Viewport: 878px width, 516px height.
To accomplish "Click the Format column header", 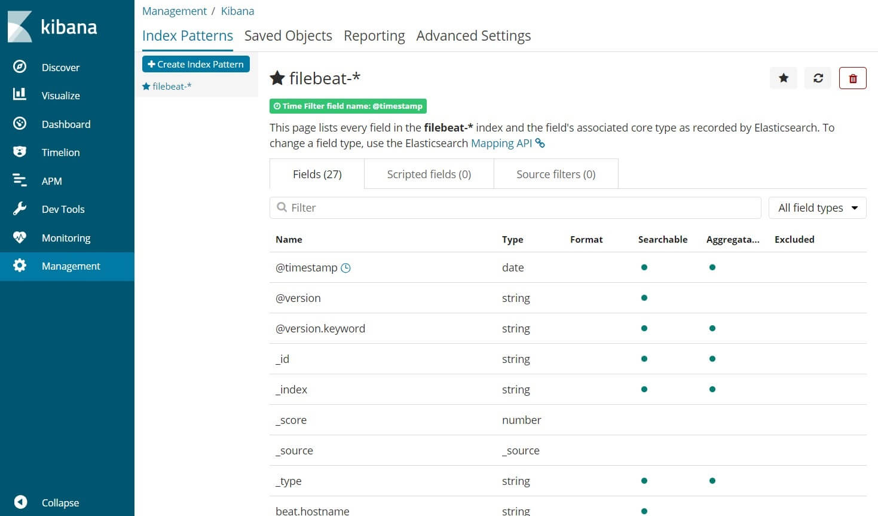I will pos(586,239).
